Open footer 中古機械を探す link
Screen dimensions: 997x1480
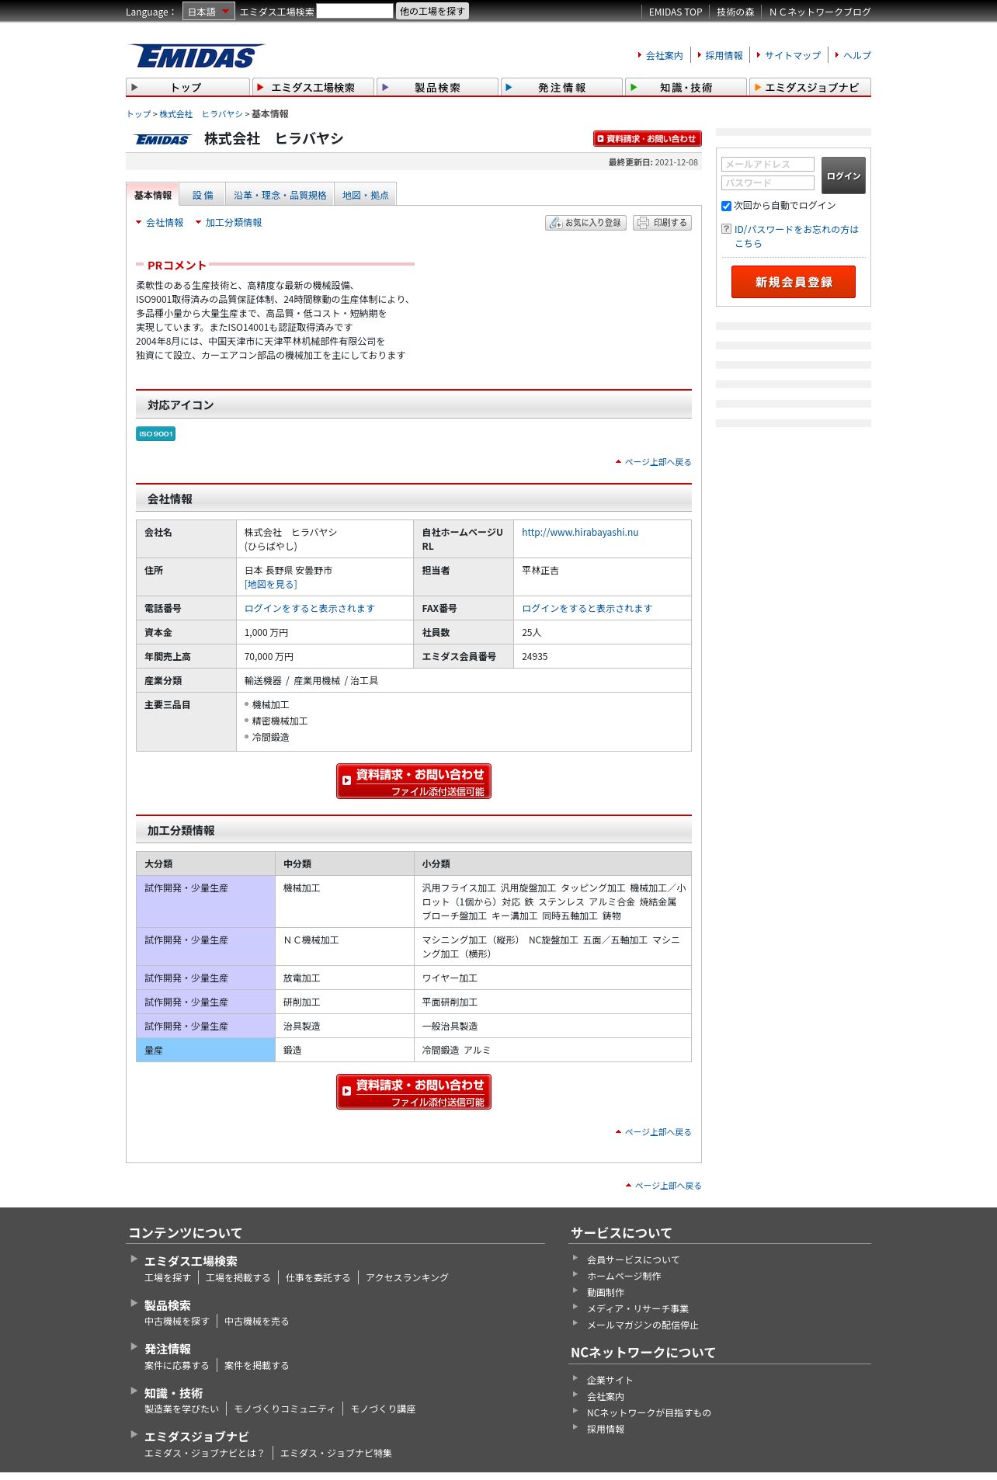(x=177, y=1322)
